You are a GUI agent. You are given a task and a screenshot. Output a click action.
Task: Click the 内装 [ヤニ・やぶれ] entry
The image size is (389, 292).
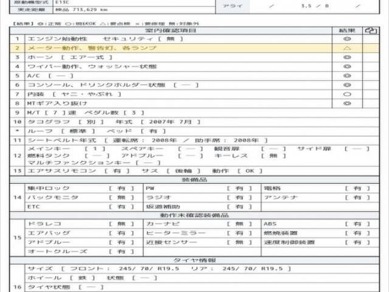(74, 94)
